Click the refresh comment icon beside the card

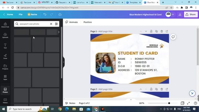tap(173, 37)
